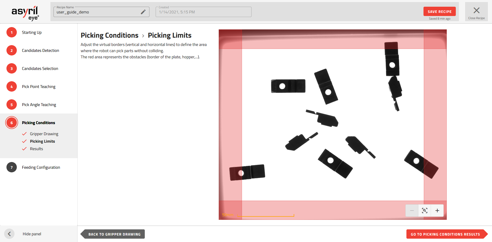Select the Results sub-step

coord(36,149)
